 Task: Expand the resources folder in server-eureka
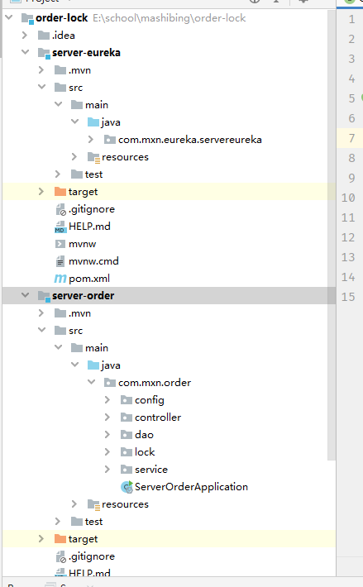pos(74,157)
